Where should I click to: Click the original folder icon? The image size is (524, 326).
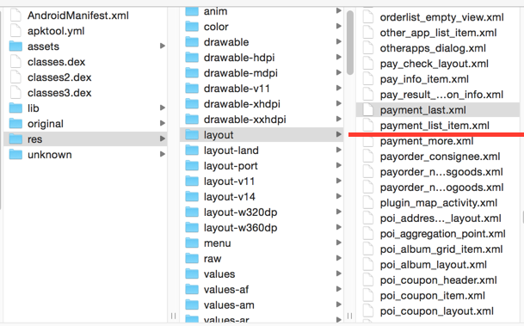pyautogui.click(x=15, y=124)
